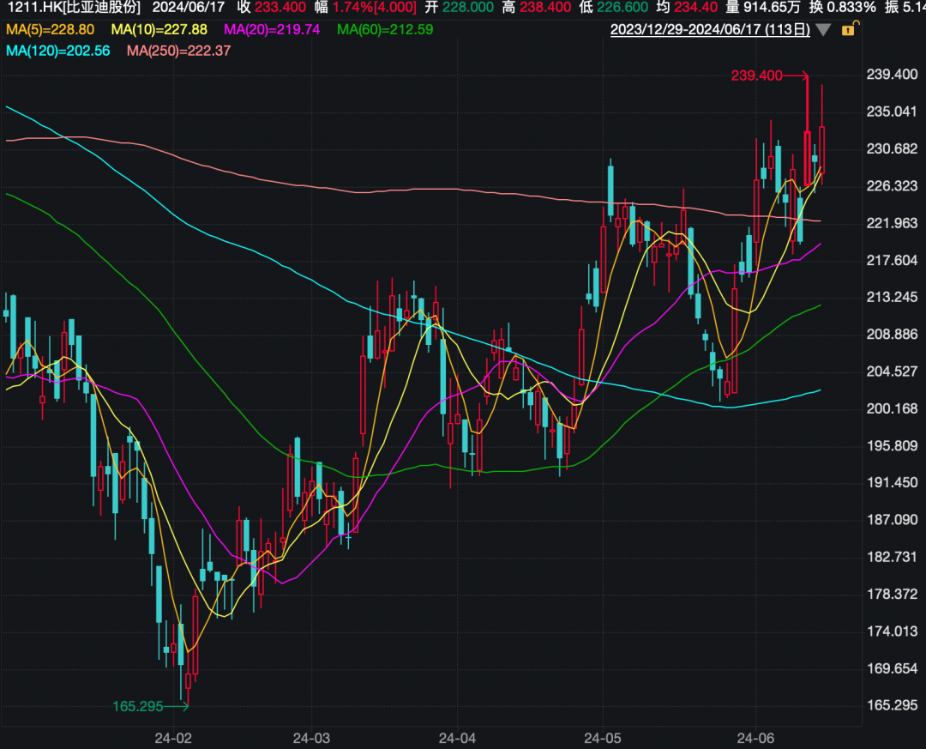Click the last red candlestick on the chart
The height and width of the screenshot is (749, 926).
[x=821, y=149]
